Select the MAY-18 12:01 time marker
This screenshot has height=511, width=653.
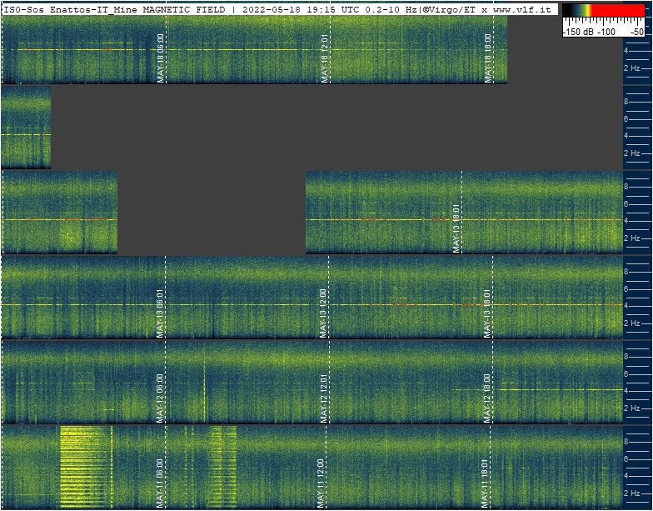point(324,58)
